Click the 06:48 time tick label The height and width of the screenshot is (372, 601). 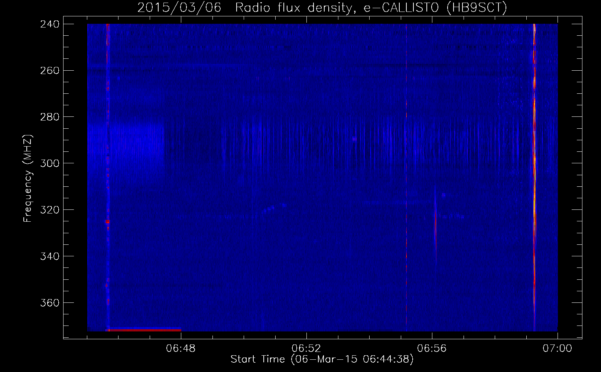click(x=181, y=349)
